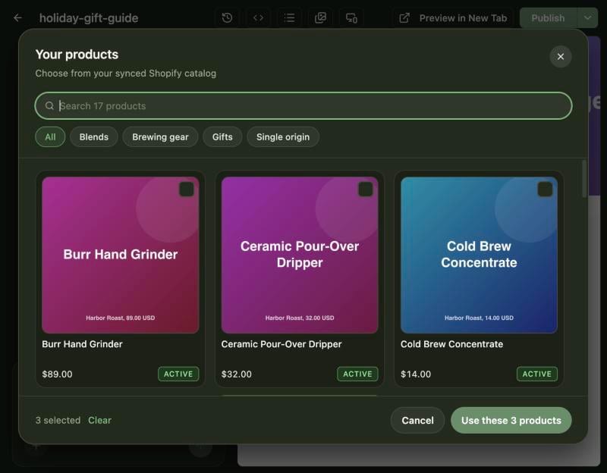This screenshot has height=473, width=607.
Task: Select the All filter chip
Action: pyautogui.click(x=50, y=137)
